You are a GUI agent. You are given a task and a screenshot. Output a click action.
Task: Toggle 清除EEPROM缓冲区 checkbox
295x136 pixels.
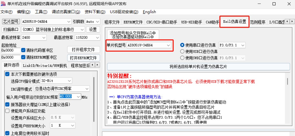(23, 57)
